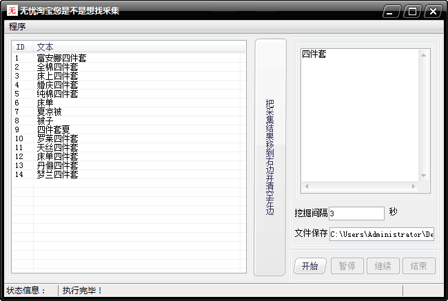Select row 床单 with ID 6
The image size is (448, 301).
pyautogui.click(x=129, y=103)
